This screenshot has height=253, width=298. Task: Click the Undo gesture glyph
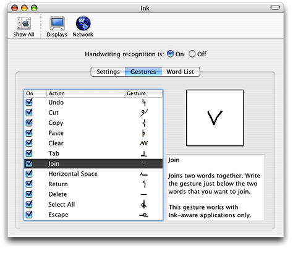click(x=144, y=102)
